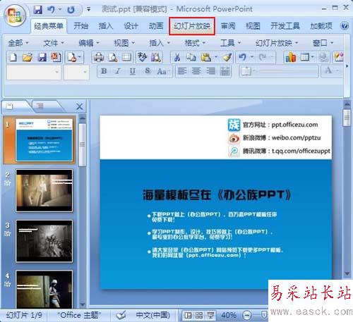Align text right

click(210, 71)
